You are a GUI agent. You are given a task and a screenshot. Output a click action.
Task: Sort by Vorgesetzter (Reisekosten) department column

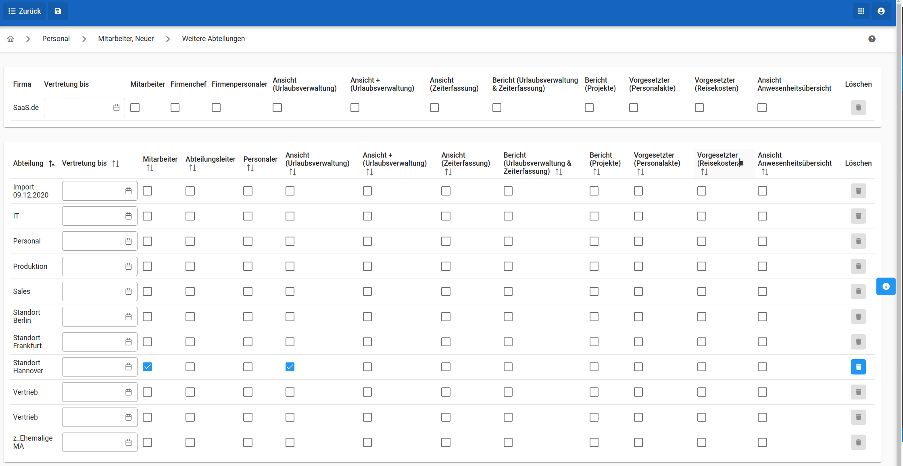pos(705,172)
